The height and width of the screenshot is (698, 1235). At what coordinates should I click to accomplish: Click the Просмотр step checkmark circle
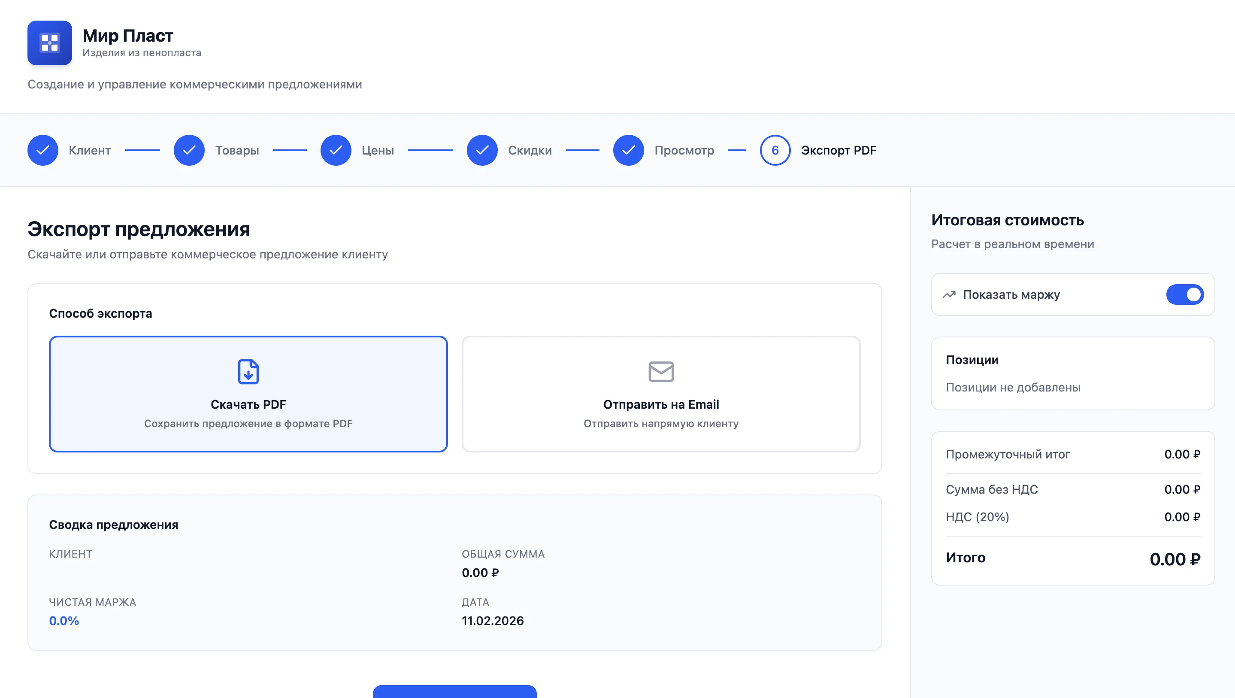[x=628, y=150]
